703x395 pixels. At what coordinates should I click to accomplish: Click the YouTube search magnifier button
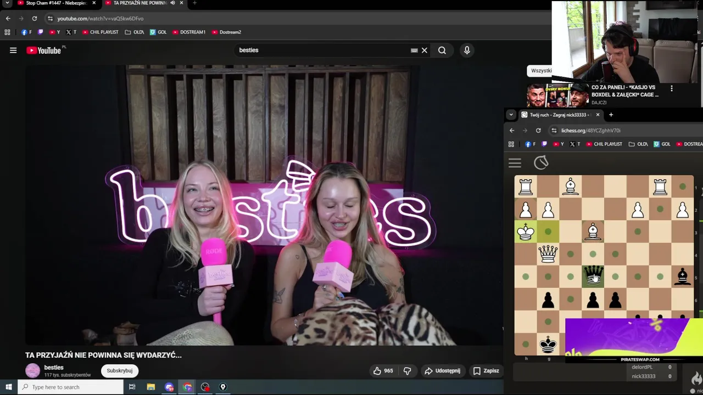point(442,50)
